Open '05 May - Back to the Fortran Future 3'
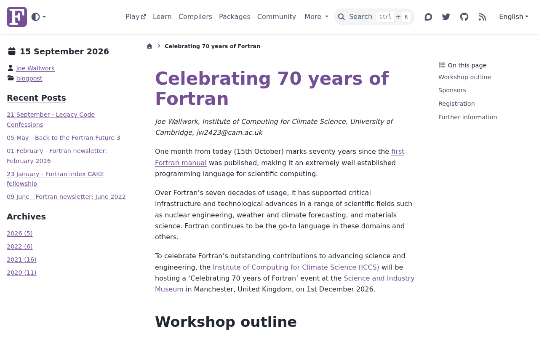Image resolution: width=539 pixels, height=337 pixels. (64, 138)
